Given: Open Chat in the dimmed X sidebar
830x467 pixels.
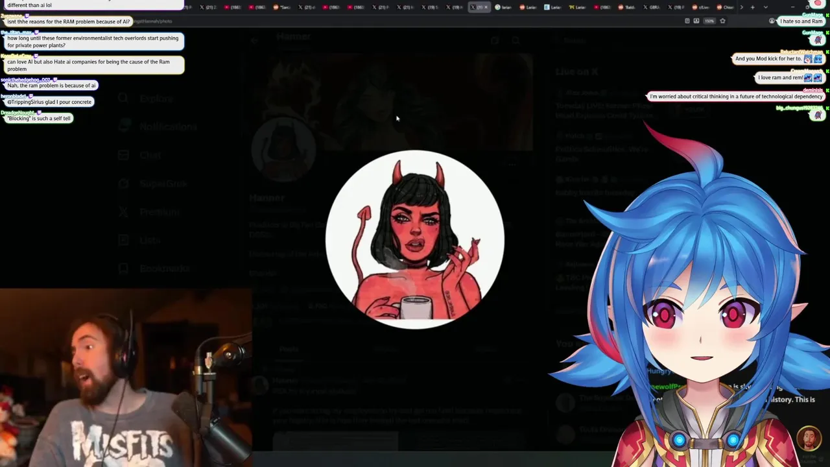Looking at the screenshot, I should click(x=140, y=155).
